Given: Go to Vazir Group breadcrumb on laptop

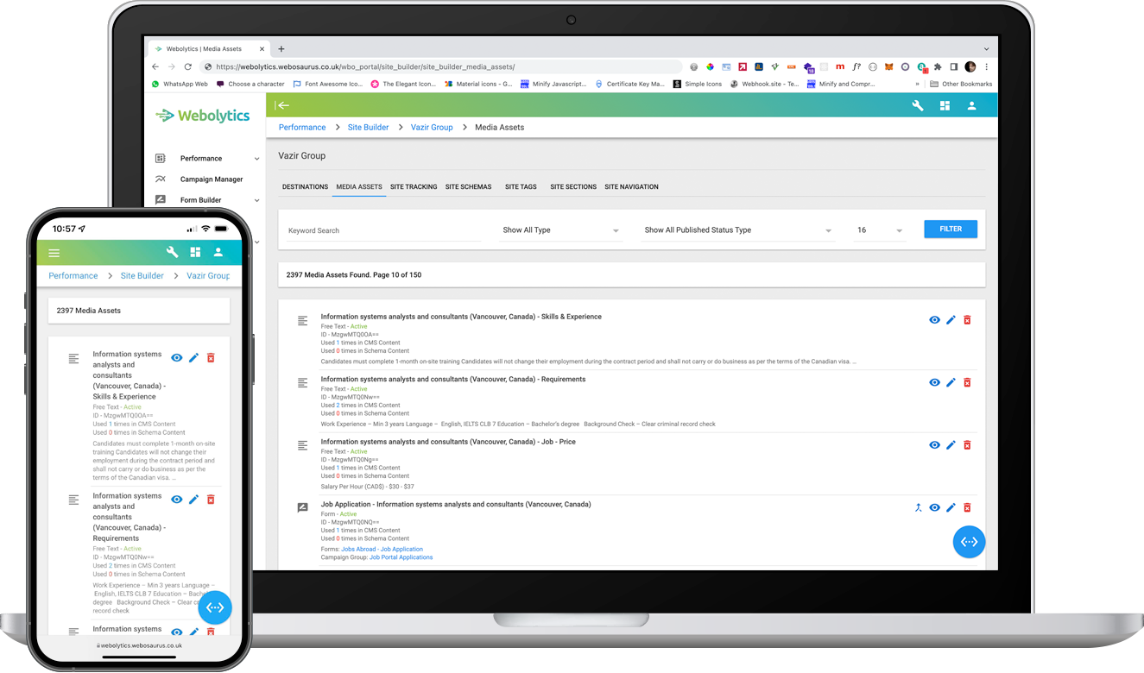Looking at the screenshot, I should [432, 128].
